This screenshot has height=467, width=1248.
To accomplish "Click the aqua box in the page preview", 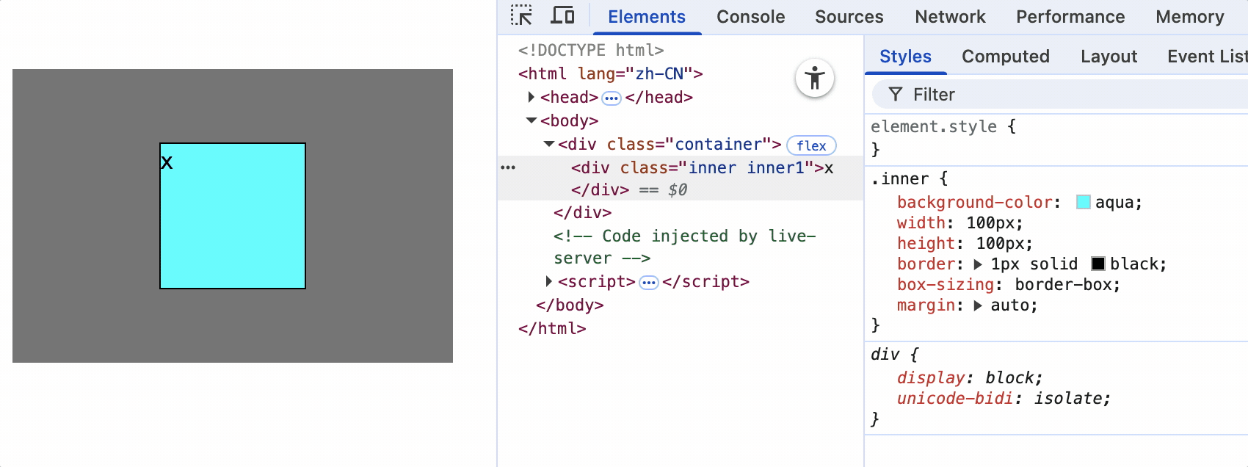I will 233,216.
